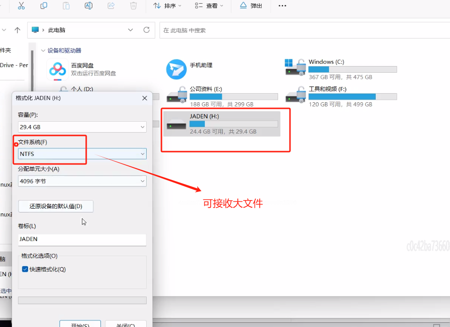Click the 在此电脑中搜索 search box

[304, 30]
